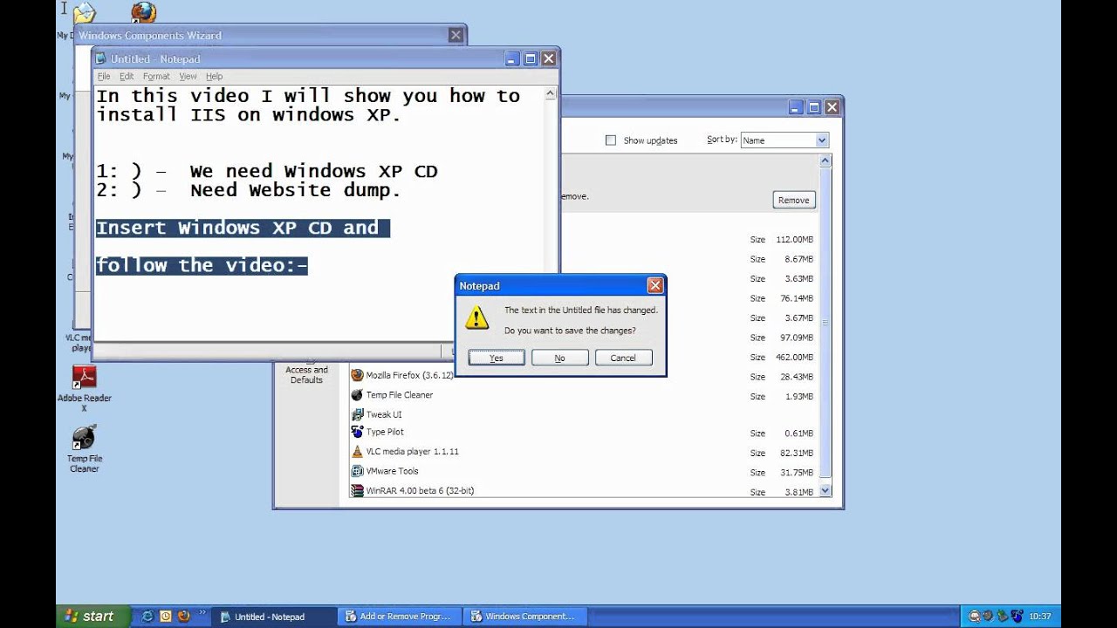The image size is (1117, 628).
Task: Open Notepad's Edit menu
Action: [x=127, y=77]
